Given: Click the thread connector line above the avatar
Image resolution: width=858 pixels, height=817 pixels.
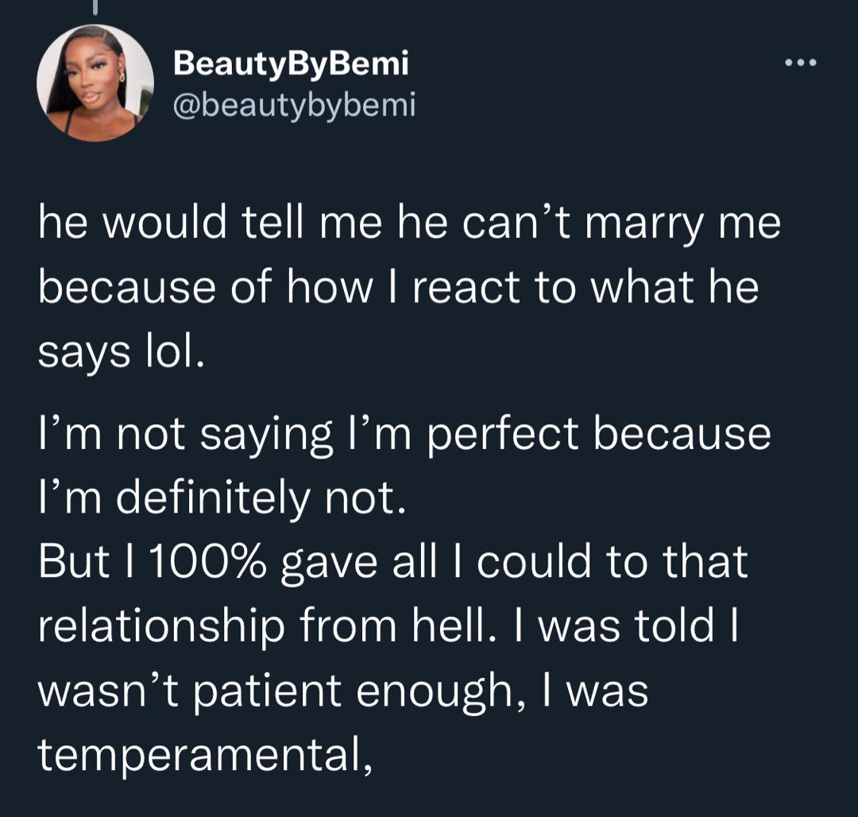Looking at the screenshot, I should coord(94,7).
